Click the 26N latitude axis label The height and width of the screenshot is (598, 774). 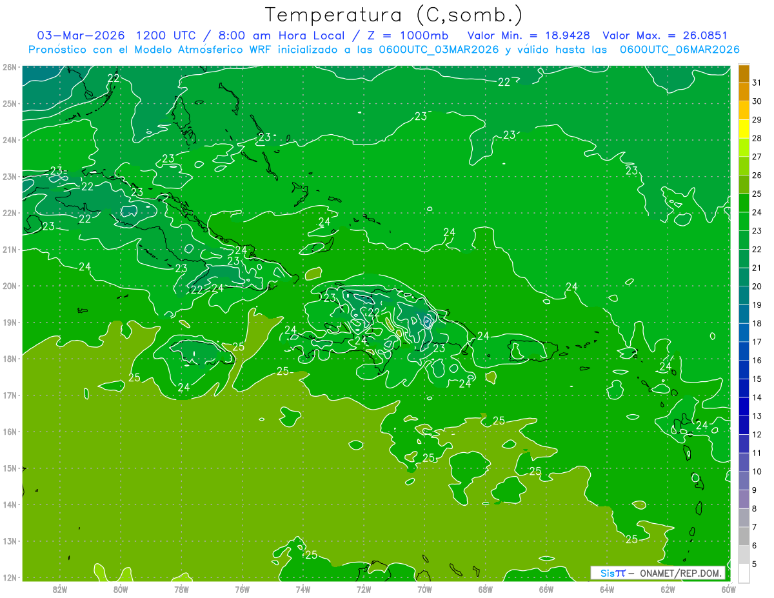tap(9, 67)
